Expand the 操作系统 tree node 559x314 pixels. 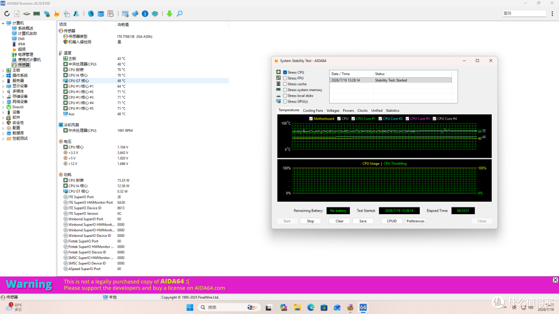pos(3,76)
